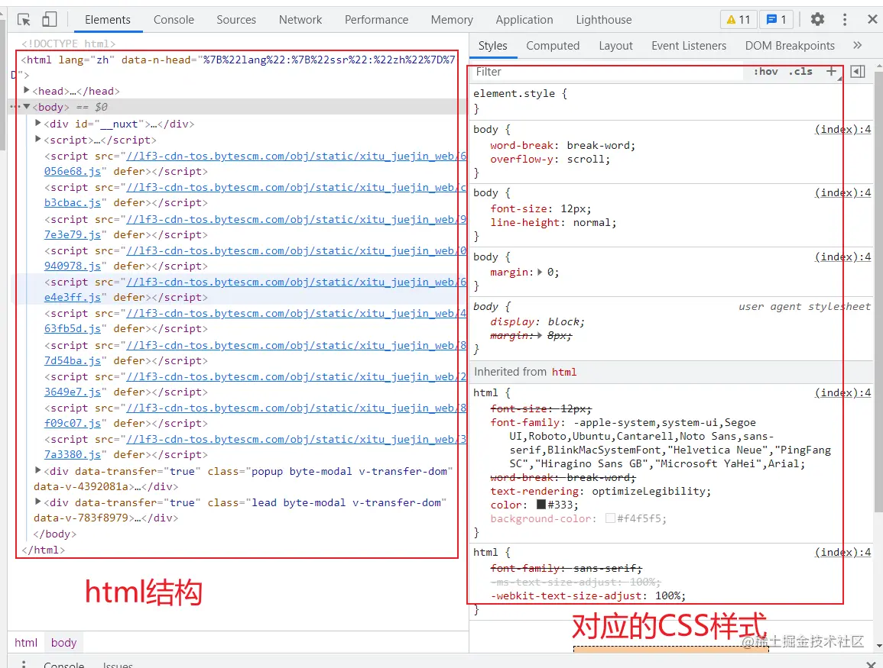Click 'Inherited from html' link
The width and height of the screenshot is (883, 668).
[x=563, y=373]
